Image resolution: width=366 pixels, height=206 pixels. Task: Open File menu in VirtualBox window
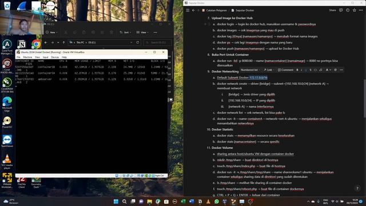[x=18, y=57]
